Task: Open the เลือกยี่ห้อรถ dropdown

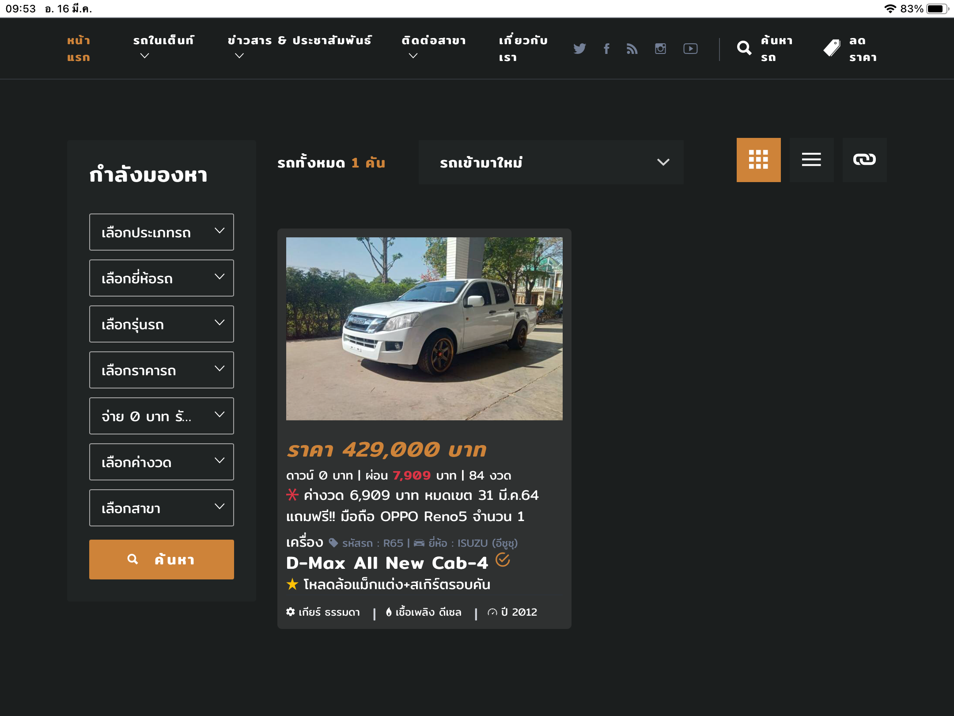Action: click(162, 278)
